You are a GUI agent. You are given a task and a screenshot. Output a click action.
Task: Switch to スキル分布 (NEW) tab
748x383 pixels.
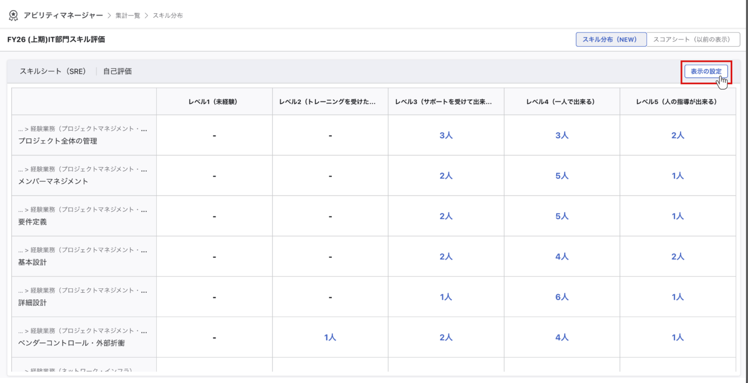611,40
